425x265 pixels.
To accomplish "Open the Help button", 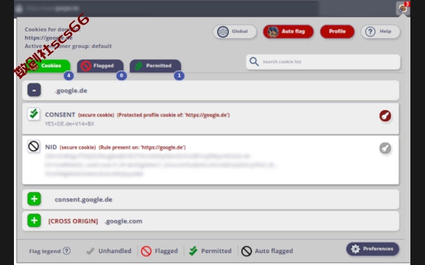I will (381, 32).
